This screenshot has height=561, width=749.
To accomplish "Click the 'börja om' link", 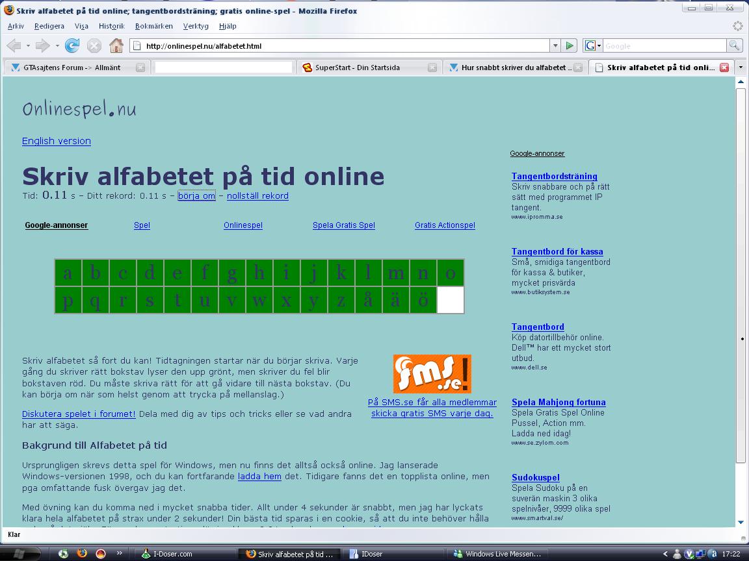I will (197, 195).
